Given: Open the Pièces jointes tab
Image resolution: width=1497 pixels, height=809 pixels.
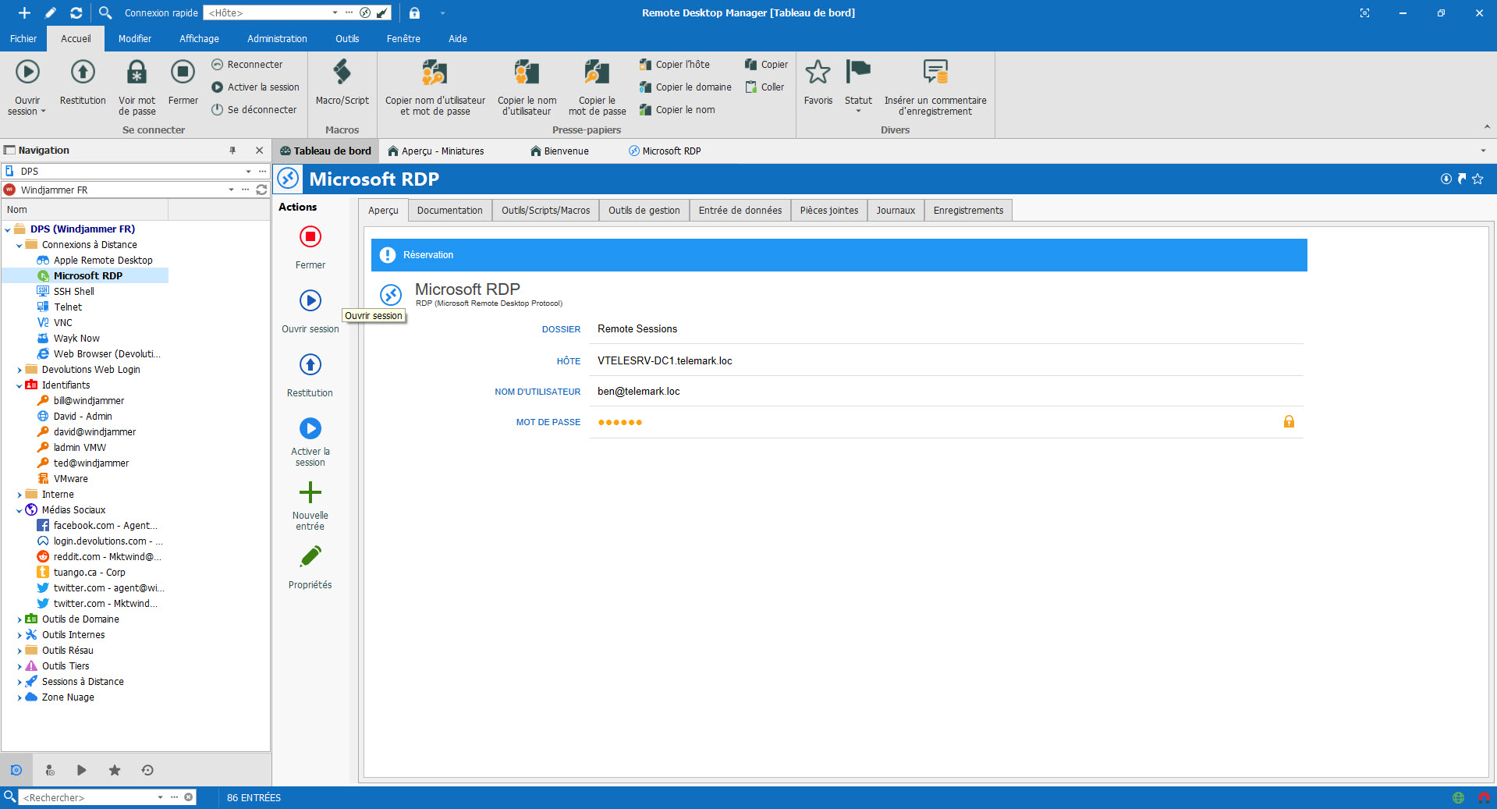Looking at the screenshot, I should click(828, 210).
